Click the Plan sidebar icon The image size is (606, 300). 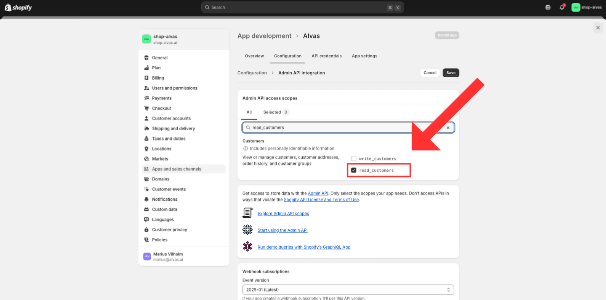pos(146,68)
